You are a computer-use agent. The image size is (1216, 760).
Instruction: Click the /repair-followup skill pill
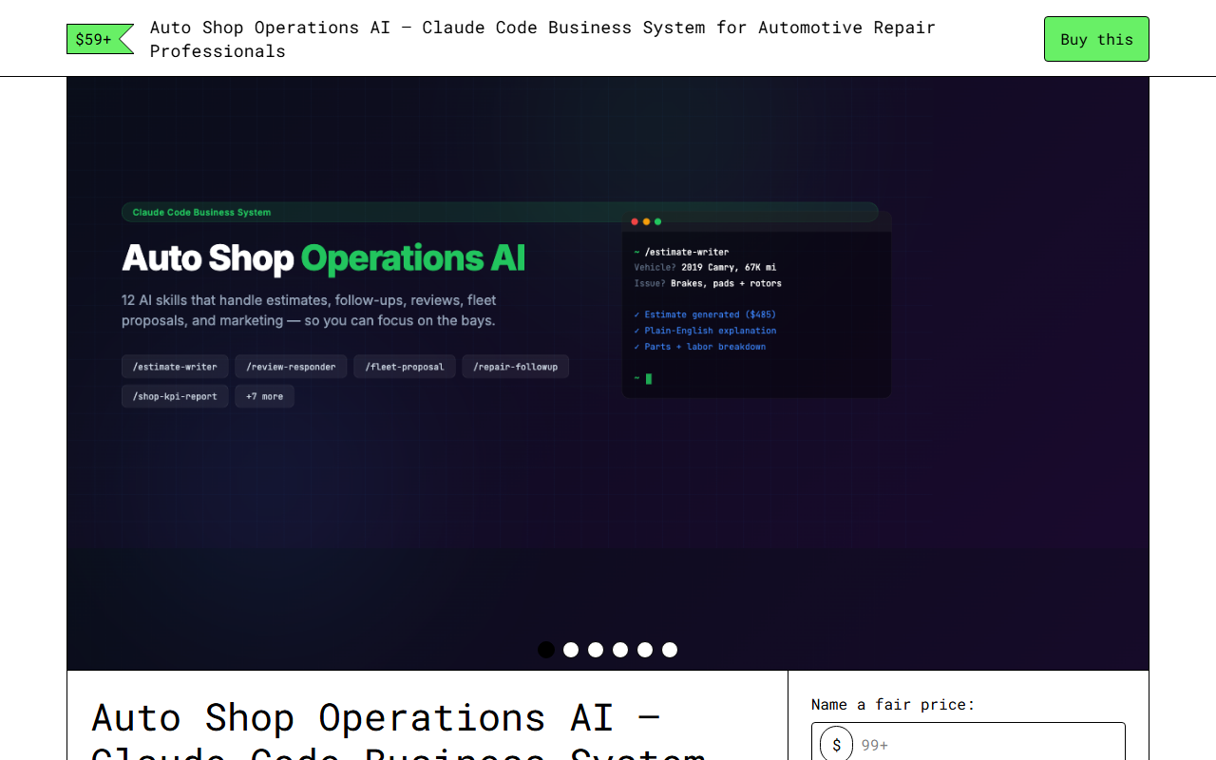515,366
